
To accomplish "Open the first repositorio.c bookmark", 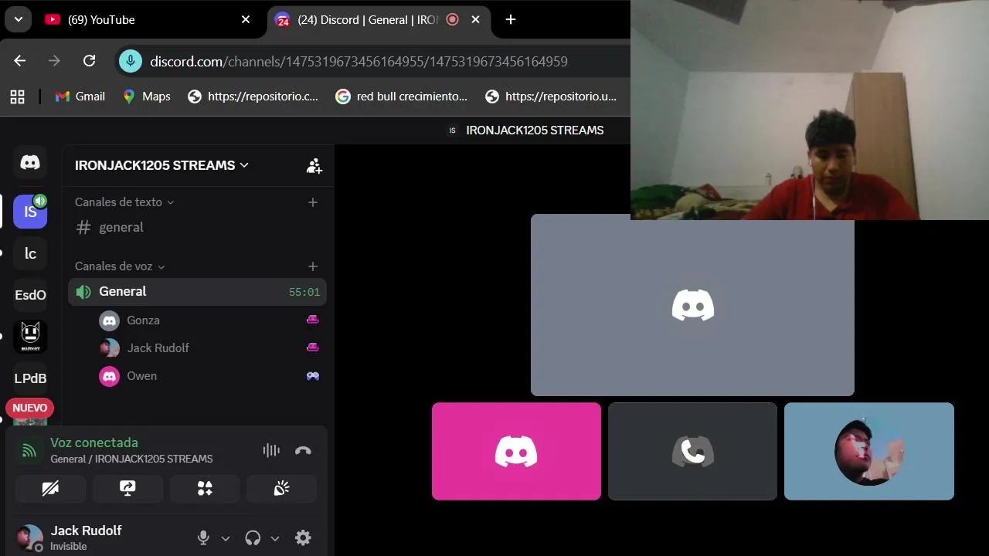I will (x=253, y=97).
